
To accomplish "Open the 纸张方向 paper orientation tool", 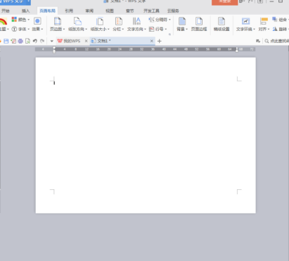I will point(77,24).
